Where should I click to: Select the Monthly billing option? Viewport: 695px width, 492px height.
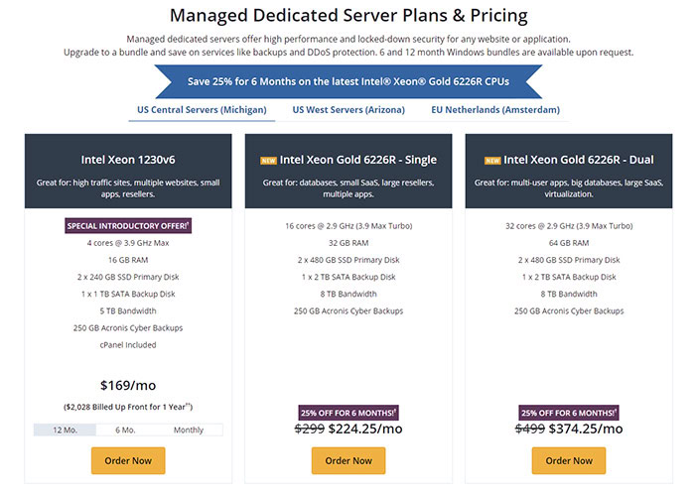tap(189, 430)
